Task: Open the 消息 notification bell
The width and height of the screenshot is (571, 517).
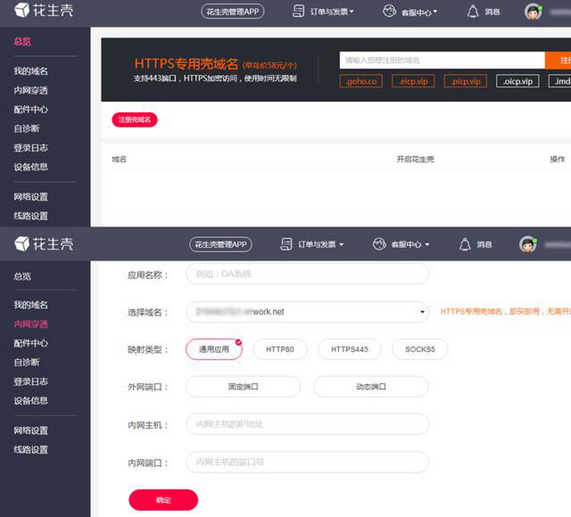Action: point(473,12)
